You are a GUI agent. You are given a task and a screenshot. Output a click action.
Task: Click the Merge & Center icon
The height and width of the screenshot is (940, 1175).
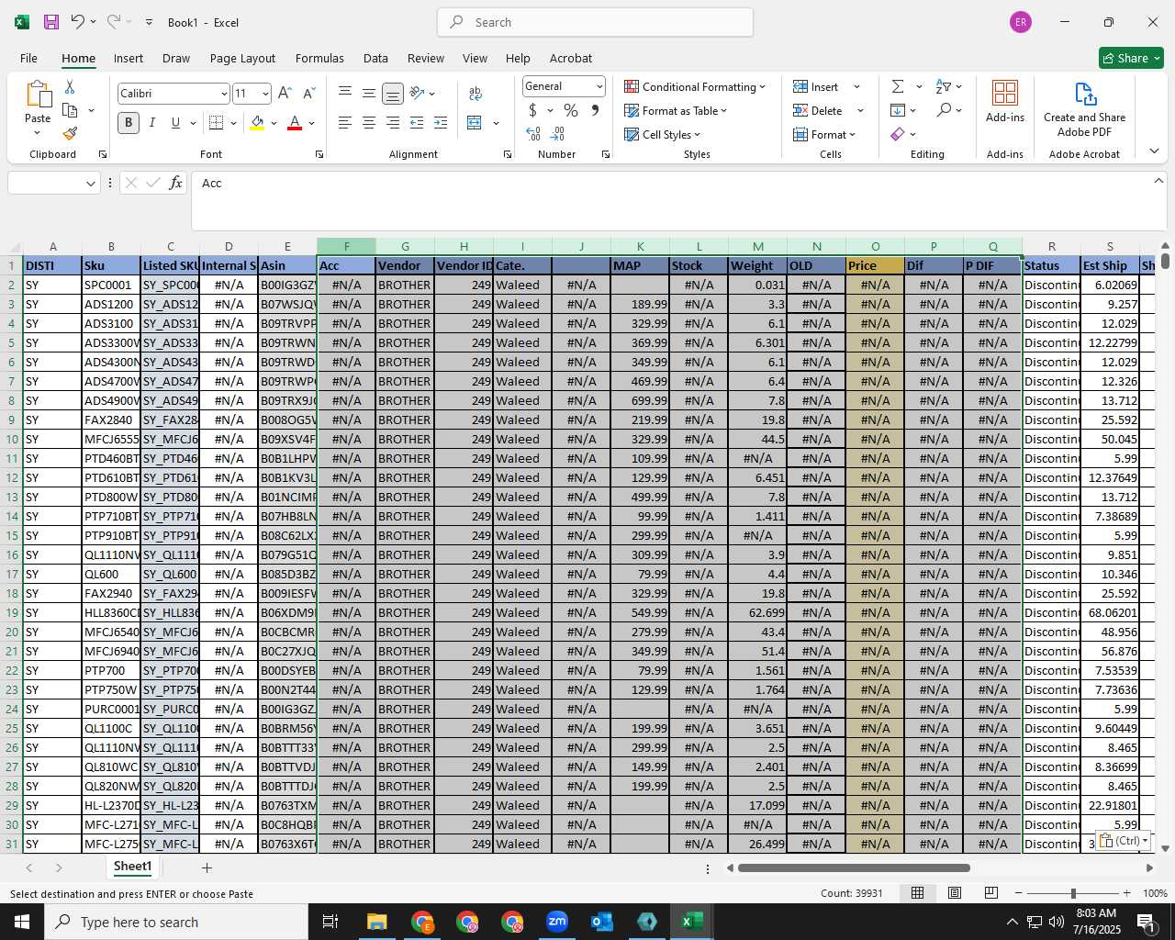475,123
